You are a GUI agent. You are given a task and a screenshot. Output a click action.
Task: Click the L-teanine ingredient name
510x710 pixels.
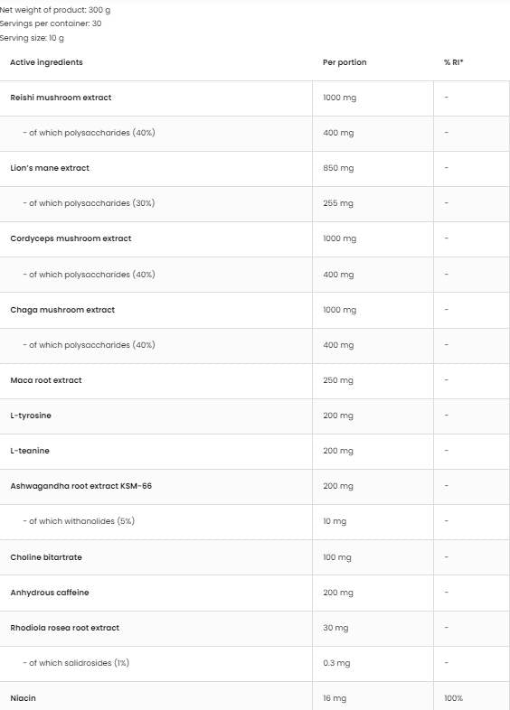(x=30, y=451)
